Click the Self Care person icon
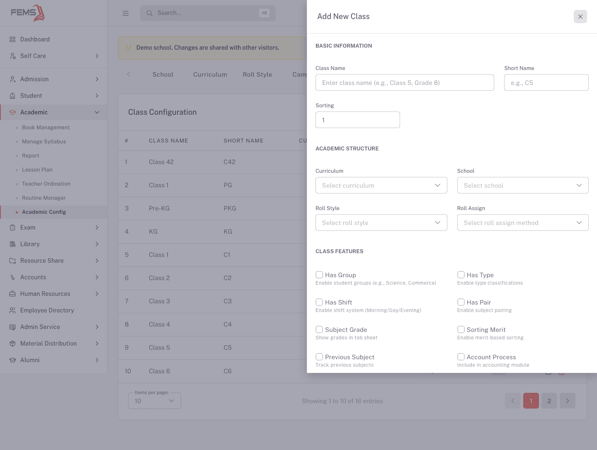The height and width of the screenshot is (450, 597). 12,56
